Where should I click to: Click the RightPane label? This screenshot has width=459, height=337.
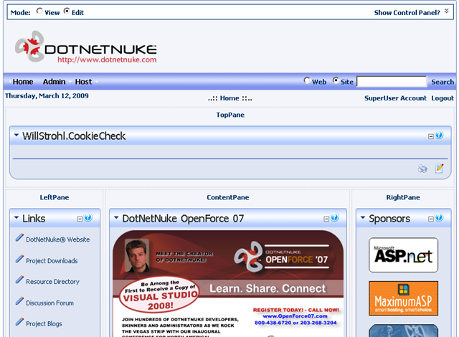tap(403, 197)
